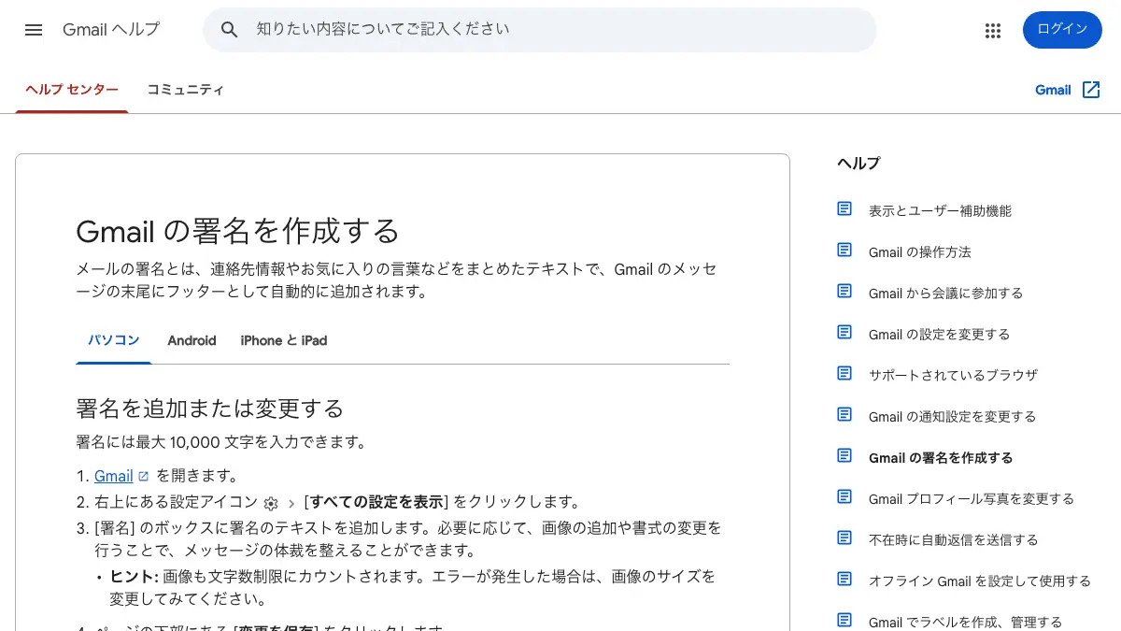The image size is (1121, 631).
Task: Click the ヘルプ sidebar heading
Action: click(858, 163)
